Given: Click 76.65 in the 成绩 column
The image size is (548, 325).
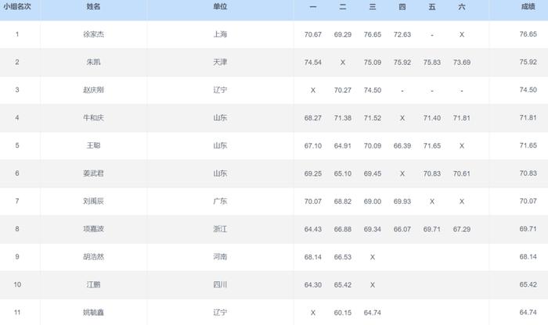Looking at the screenshot, I should [x=528, y=34].
